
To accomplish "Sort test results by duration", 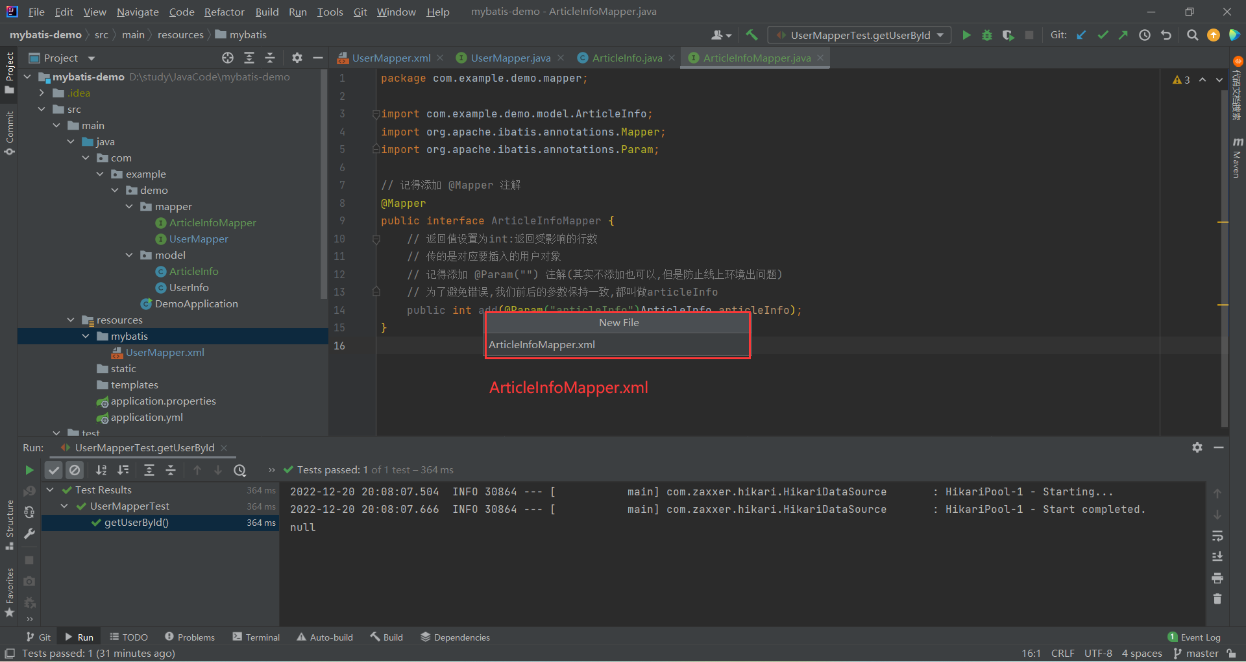I will pyautogui.click(x=123, y=470).
